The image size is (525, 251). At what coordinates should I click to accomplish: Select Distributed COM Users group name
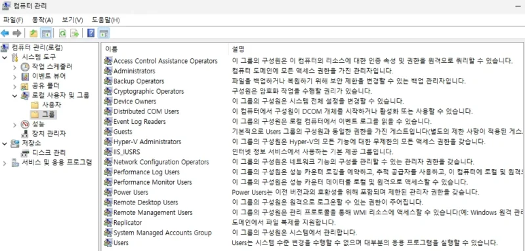[146, 111]
